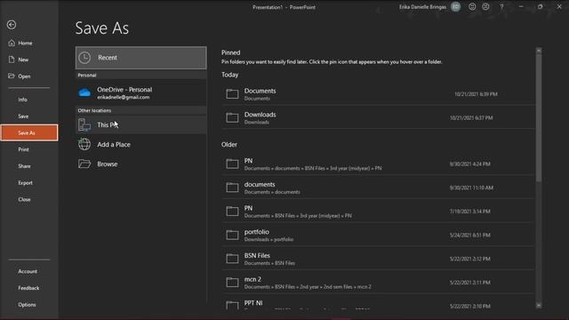This screenshot has height=320, width=569.
Task: Open Account settings
Action: click(29, 271)
